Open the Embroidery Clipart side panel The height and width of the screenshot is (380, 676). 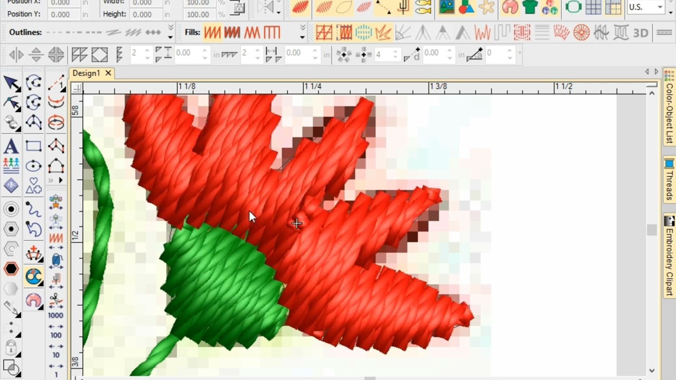click(x=669, y=256)
